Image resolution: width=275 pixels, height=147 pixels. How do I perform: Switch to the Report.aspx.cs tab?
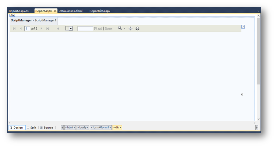pyautogui.click(x=19, y=11)
